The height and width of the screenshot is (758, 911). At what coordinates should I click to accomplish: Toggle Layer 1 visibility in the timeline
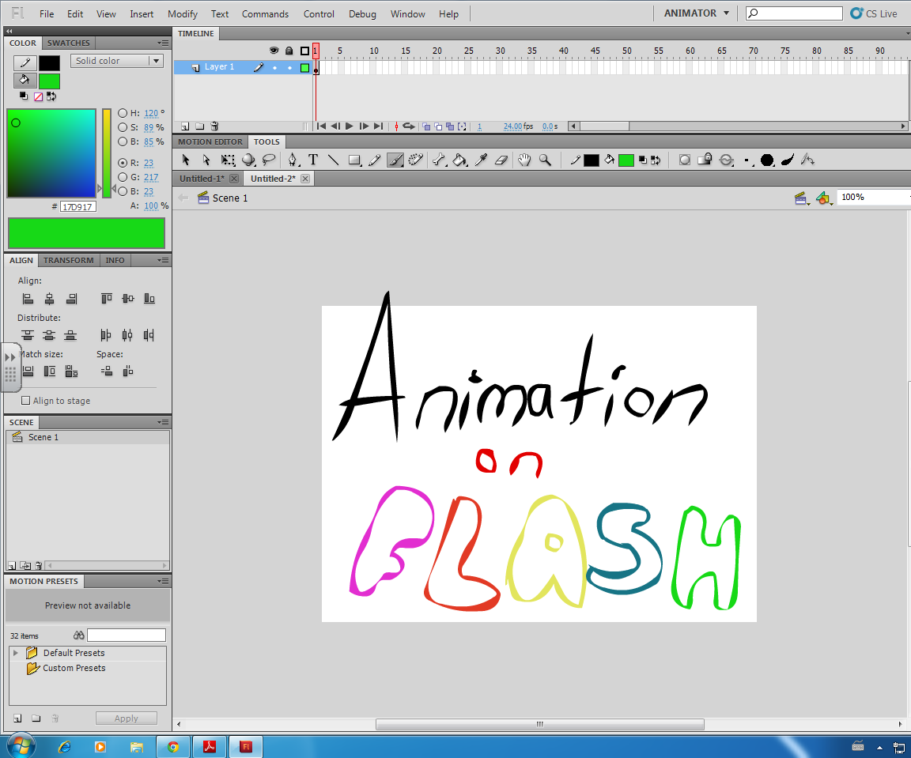pyautogui.click(x=274, y=68)
